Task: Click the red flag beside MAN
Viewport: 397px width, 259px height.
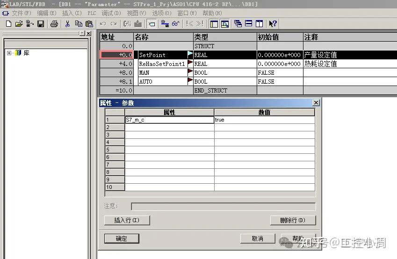Action: [190, 72]
